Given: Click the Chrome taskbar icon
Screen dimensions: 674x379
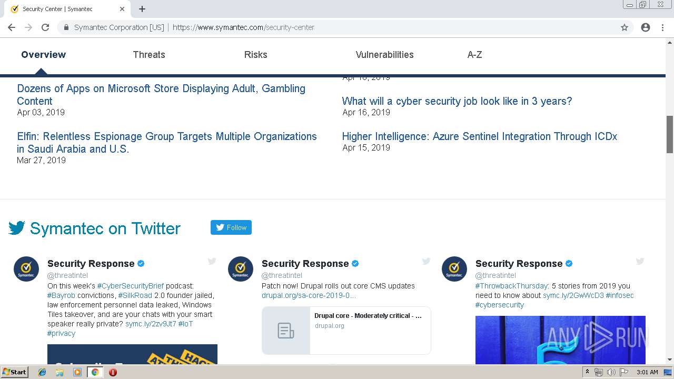Looking at the screenshot, I should click(x=95, y=372).
